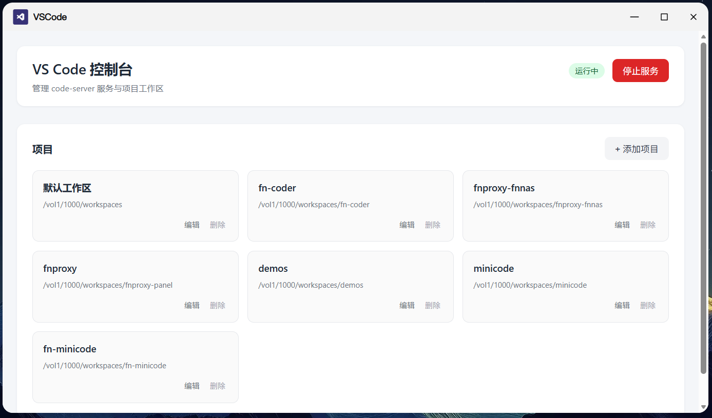Viewport: 712px width, 418px height.
Task: Delete the minicode project under /workspaces/minicode
Action: coord(648,305)
